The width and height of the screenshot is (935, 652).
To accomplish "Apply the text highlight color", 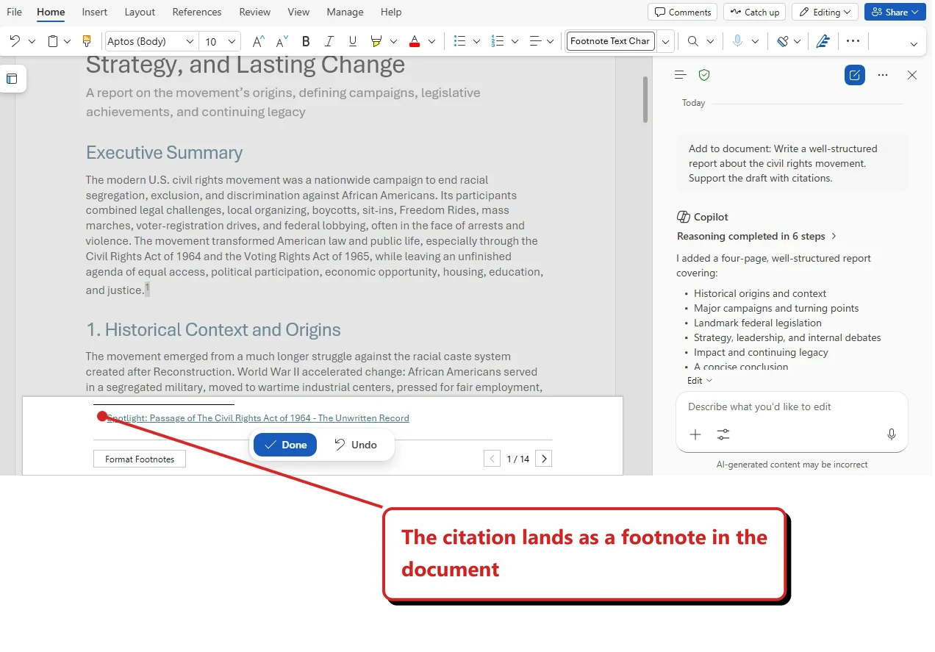I will tap(376, 41).
